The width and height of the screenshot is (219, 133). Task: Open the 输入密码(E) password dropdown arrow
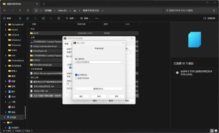point(121,62)
